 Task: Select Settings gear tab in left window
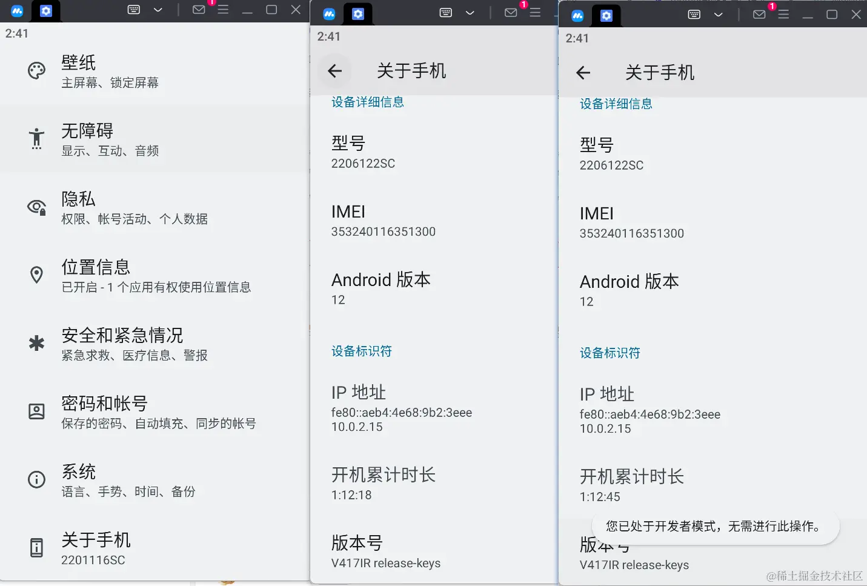point(46,11)
